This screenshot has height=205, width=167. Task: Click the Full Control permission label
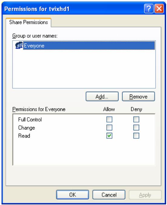pos(30,119)
